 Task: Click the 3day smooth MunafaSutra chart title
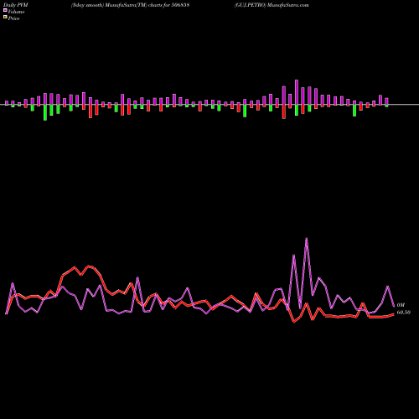click(x=130, y=5)
